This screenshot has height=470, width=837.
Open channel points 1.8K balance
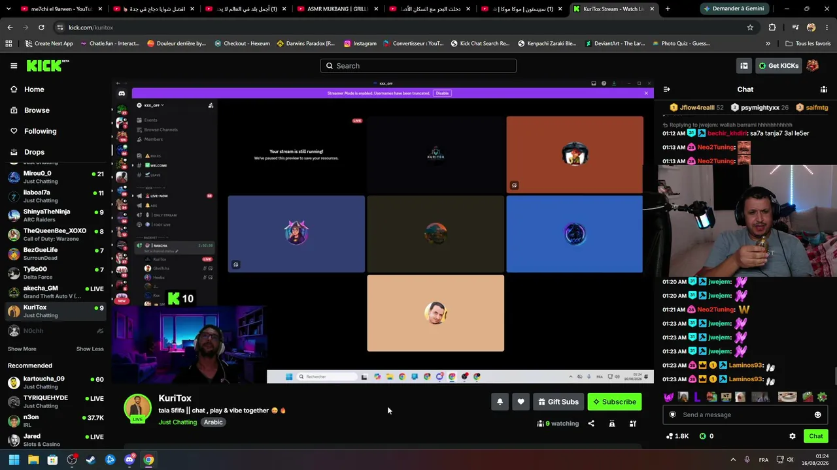pos(677,436)
